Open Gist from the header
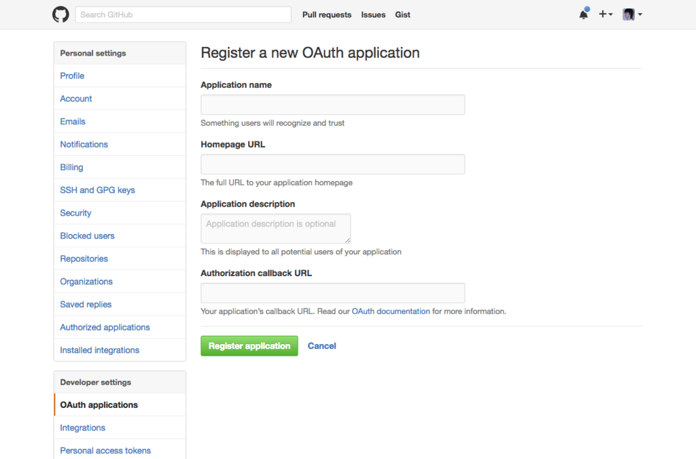This screenshot has width=696, height=459. pyautogui.click(x=402, y=14)
